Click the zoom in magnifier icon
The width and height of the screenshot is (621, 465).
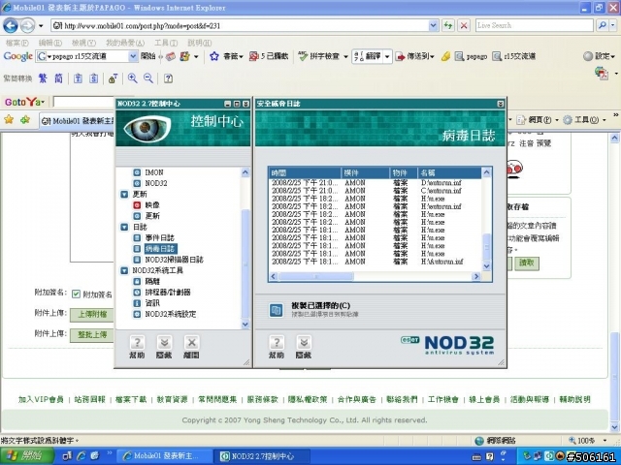[x=132, y=78]
